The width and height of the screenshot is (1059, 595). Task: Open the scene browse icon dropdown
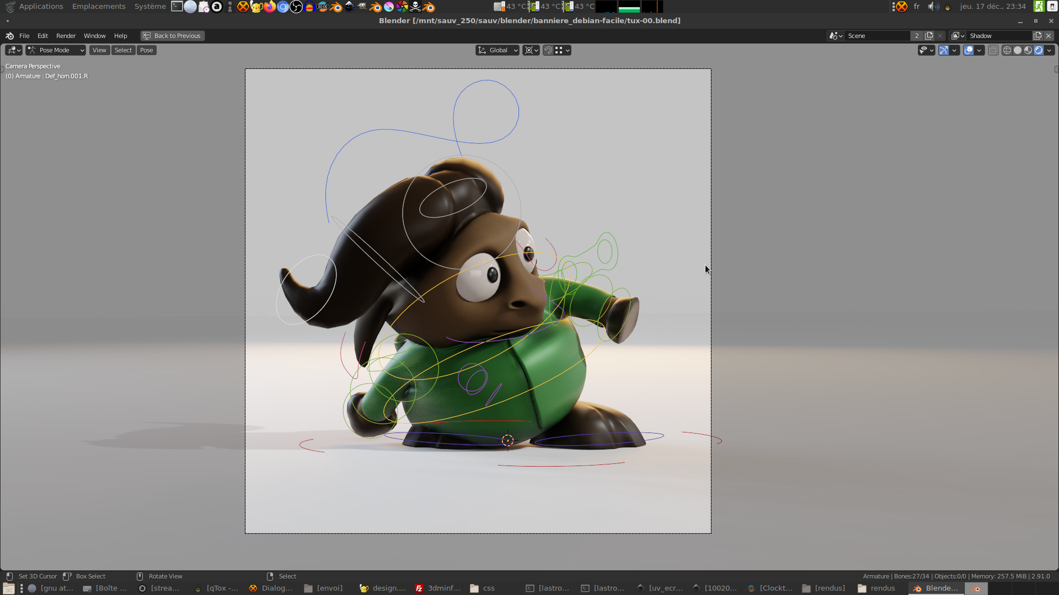pyautogui.click(x=836, y=36)
